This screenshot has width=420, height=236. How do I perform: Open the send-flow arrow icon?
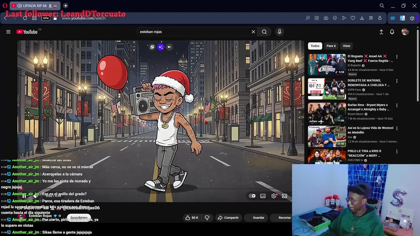click(x=344, y=18)
